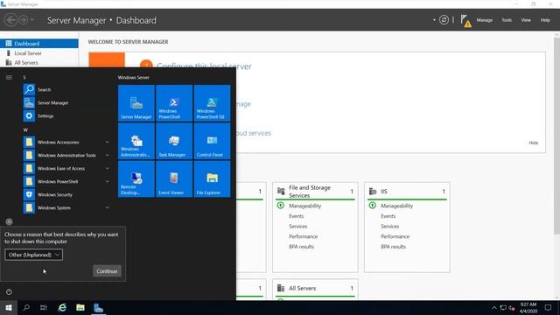Click the refresh icon in Server Manager header
Viewport: 560px width, 315px height.
pyautogui.click(x=444, y=20)
